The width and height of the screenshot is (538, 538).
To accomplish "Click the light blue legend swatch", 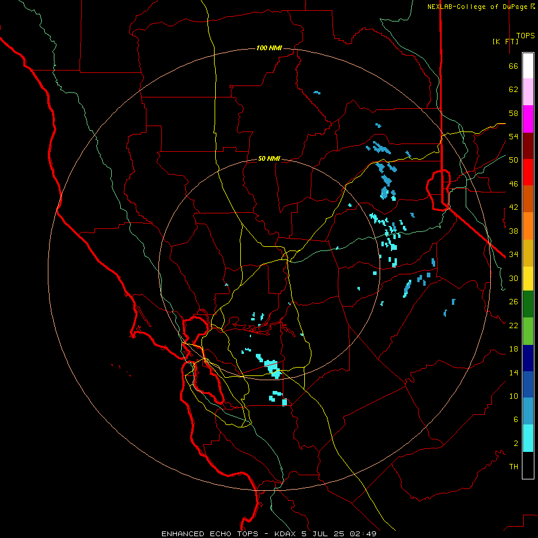I will point(528,411).
